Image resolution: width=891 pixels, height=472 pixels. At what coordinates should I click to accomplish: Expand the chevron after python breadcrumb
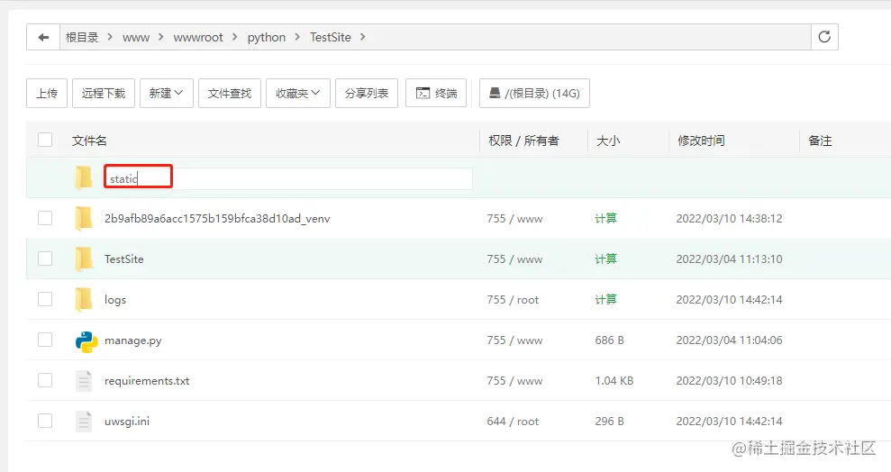[297, 37]
